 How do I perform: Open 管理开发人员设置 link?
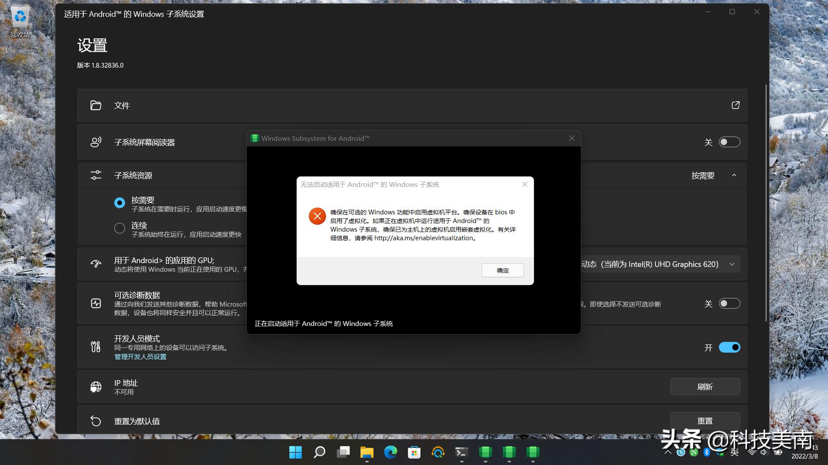tap(140, 356)
